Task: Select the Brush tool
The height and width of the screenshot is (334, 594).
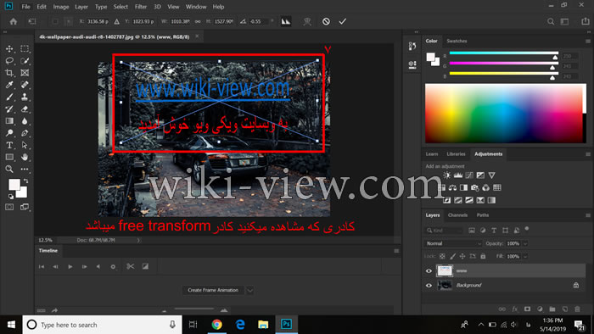Action: point(9,97)
